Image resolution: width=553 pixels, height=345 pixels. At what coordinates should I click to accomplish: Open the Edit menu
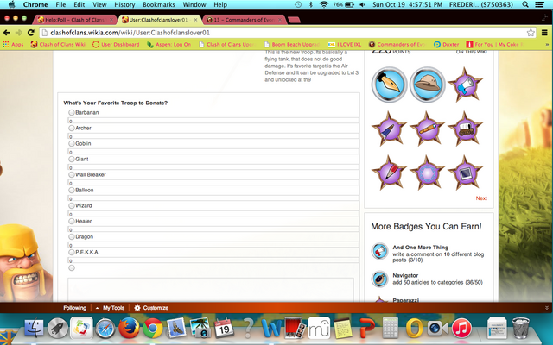(x=79, y=4)
